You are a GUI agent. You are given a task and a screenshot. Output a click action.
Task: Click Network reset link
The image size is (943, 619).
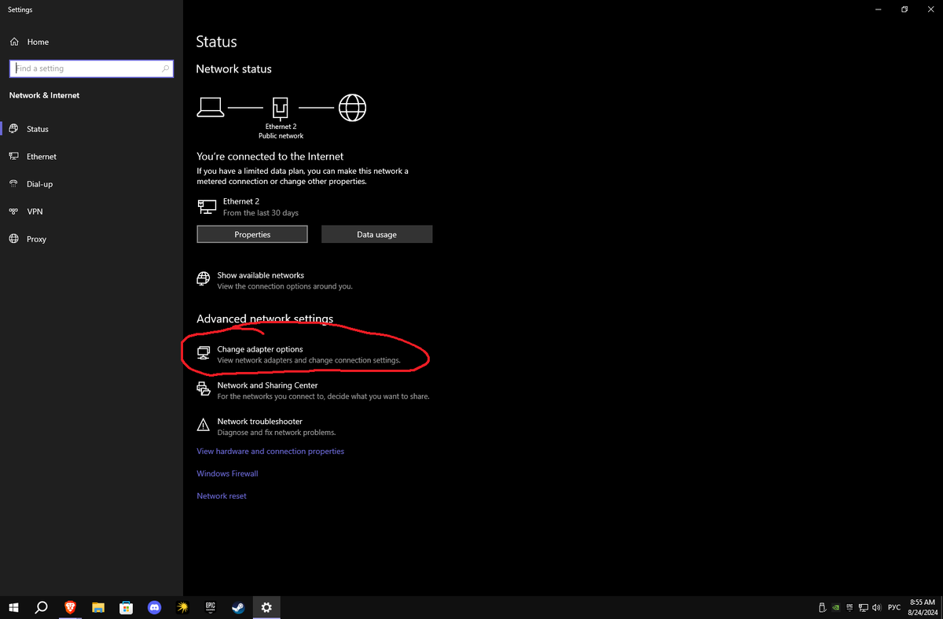click(222, 496)
